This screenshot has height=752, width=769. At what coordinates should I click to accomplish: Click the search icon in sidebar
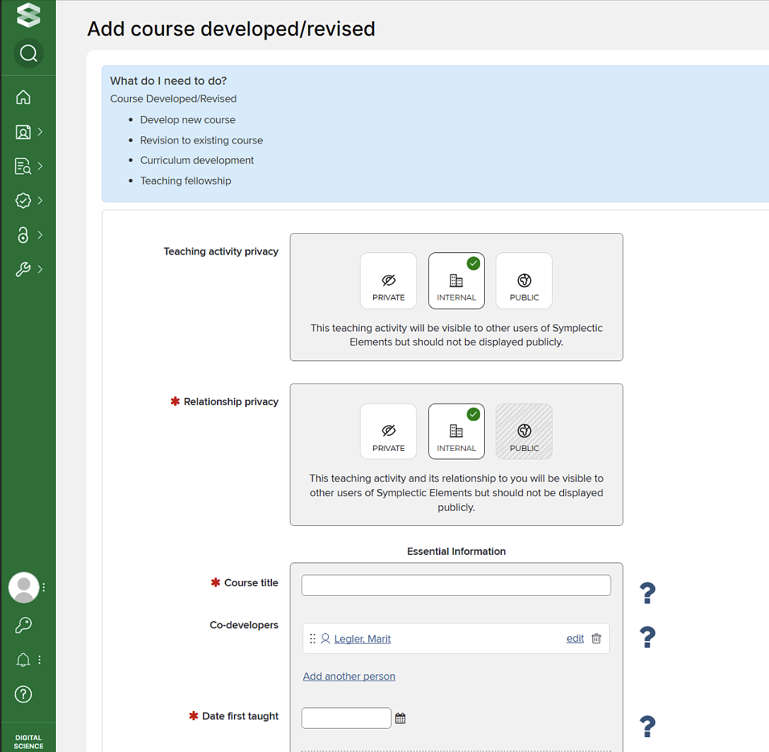tap(28, 53)
